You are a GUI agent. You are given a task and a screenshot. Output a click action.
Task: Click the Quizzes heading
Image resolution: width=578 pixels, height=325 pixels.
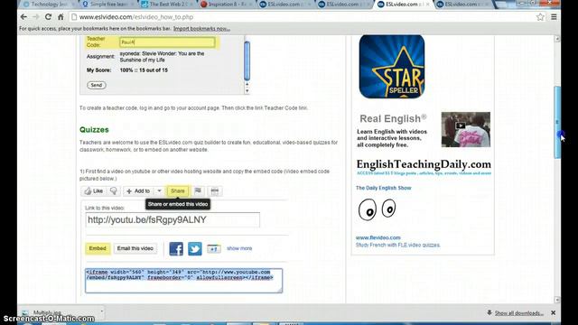point(94,130)
